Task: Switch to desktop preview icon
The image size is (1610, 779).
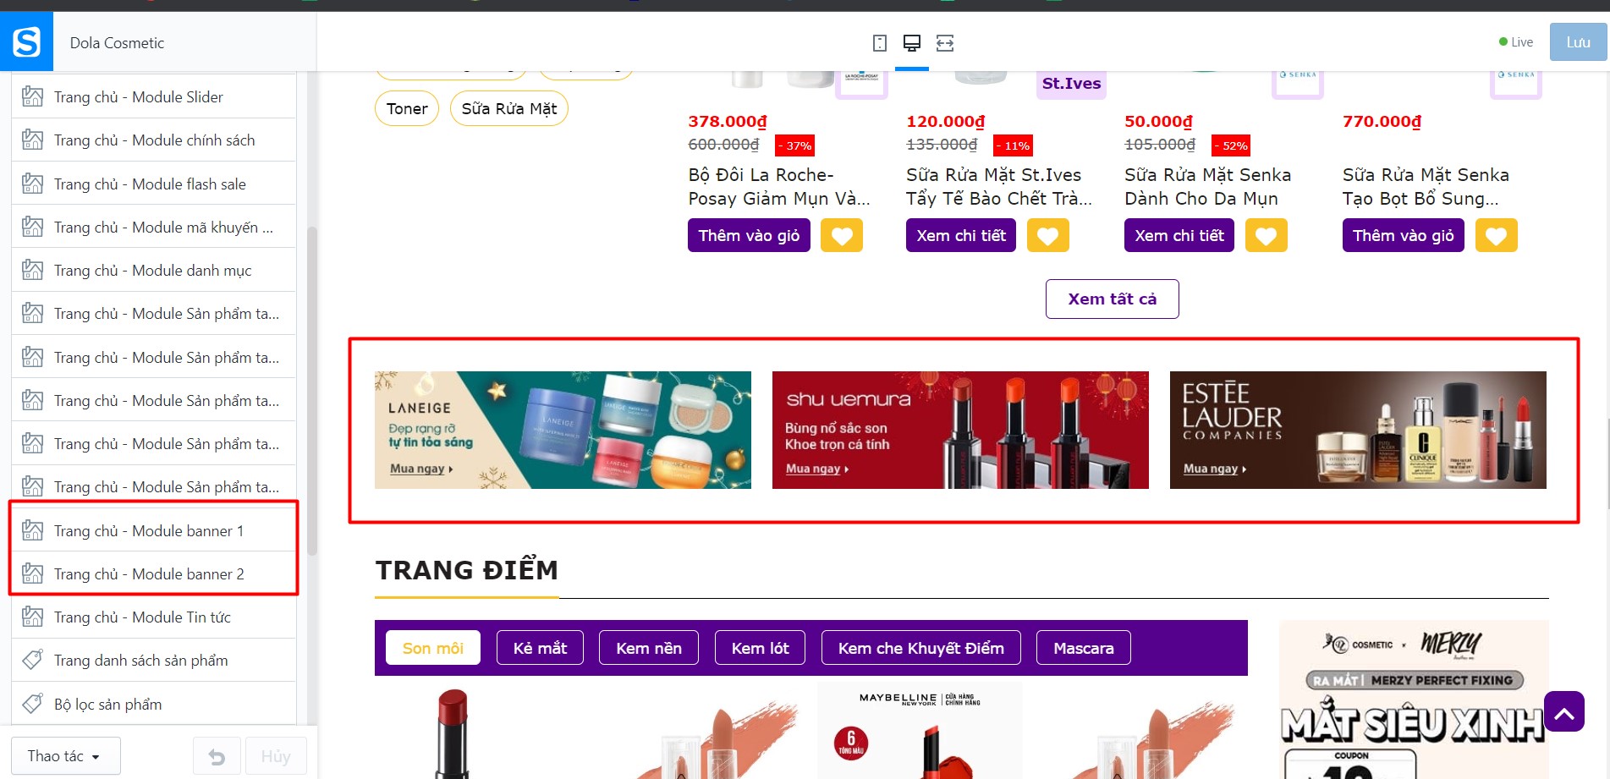Action: coord(912,43)
